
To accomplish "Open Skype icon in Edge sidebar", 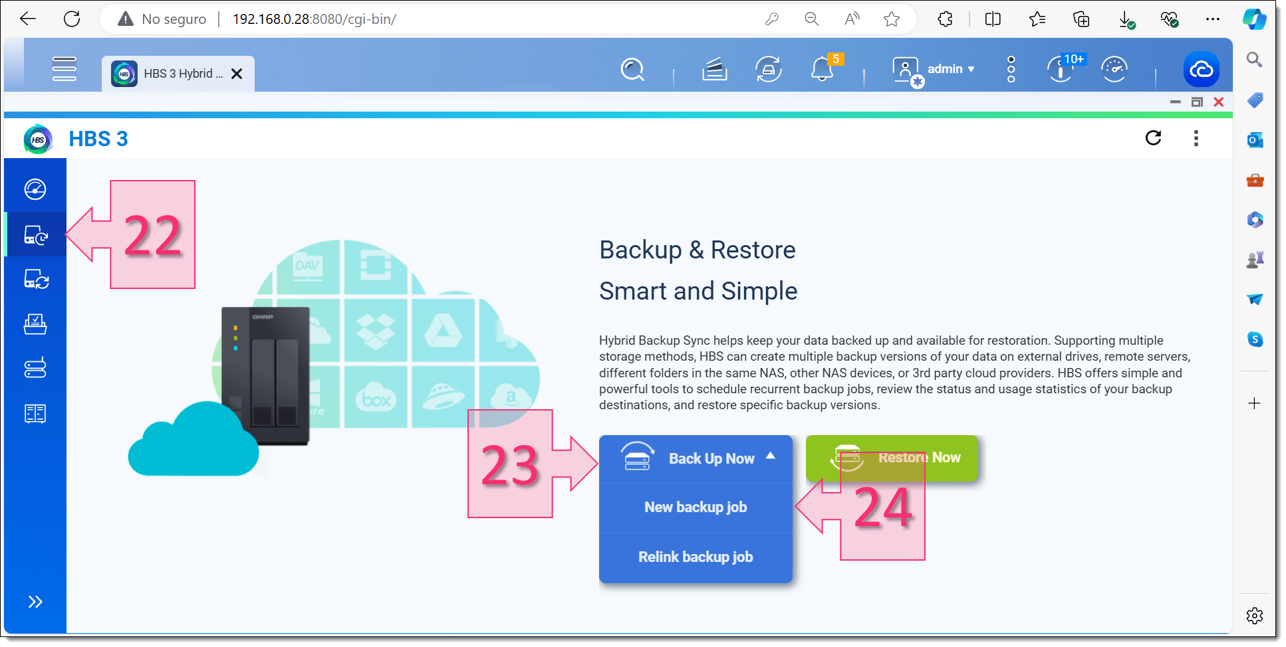I will point(1255,339).
